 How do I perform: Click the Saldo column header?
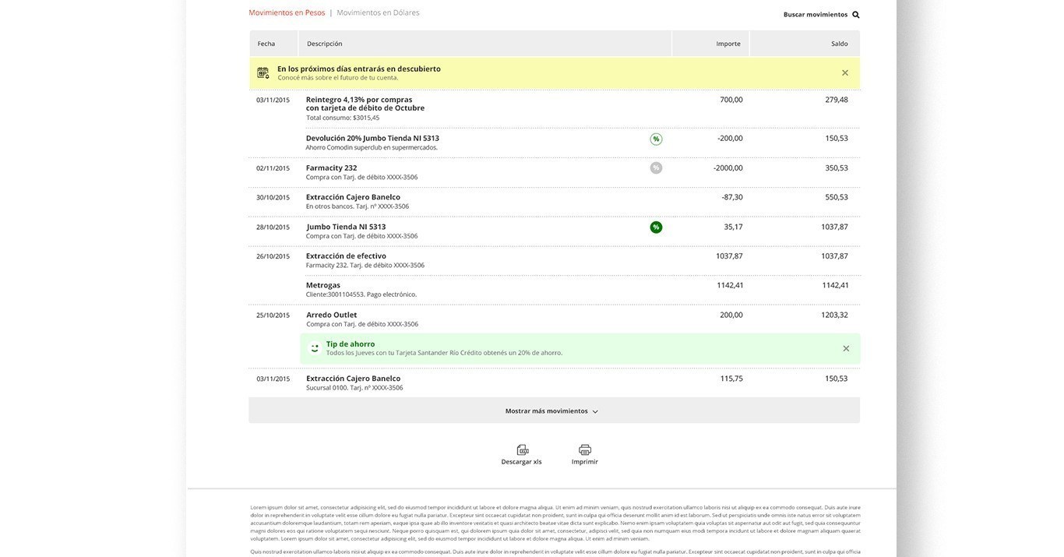[x=840, y=44]
